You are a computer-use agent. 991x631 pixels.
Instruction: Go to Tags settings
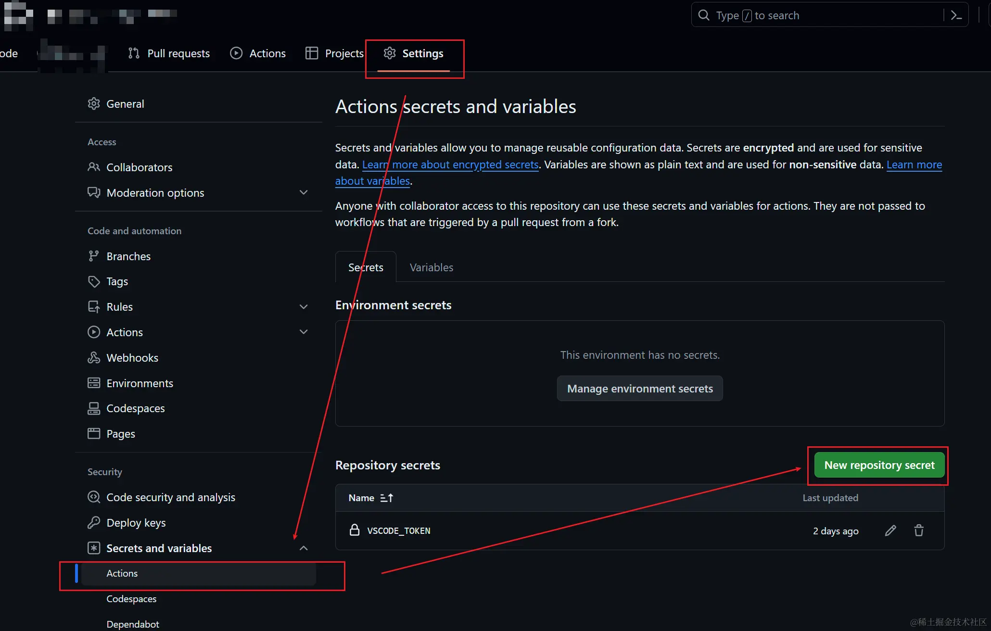click(x=117, y=281)
